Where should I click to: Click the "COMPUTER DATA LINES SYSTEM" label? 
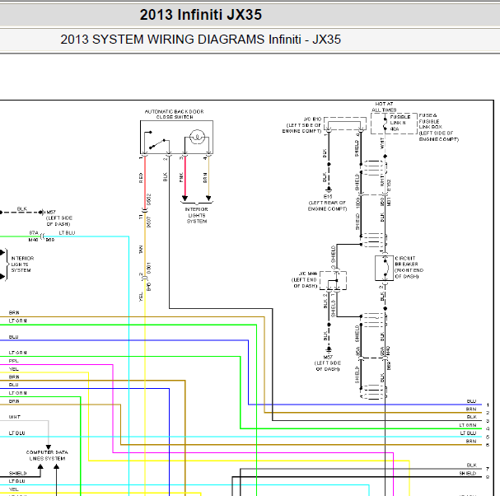tap(47, 456)
